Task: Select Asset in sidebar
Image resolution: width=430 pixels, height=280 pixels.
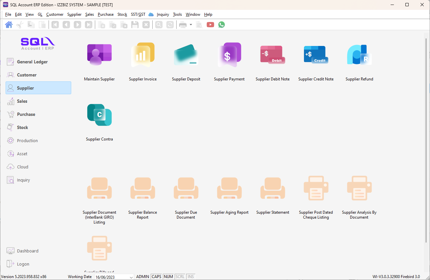Action: 38,154
